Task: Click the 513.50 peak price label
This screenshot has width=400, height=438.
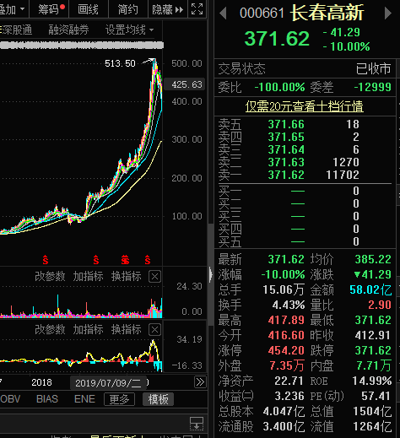Action: pyautogui.click(x=120, y=63)
